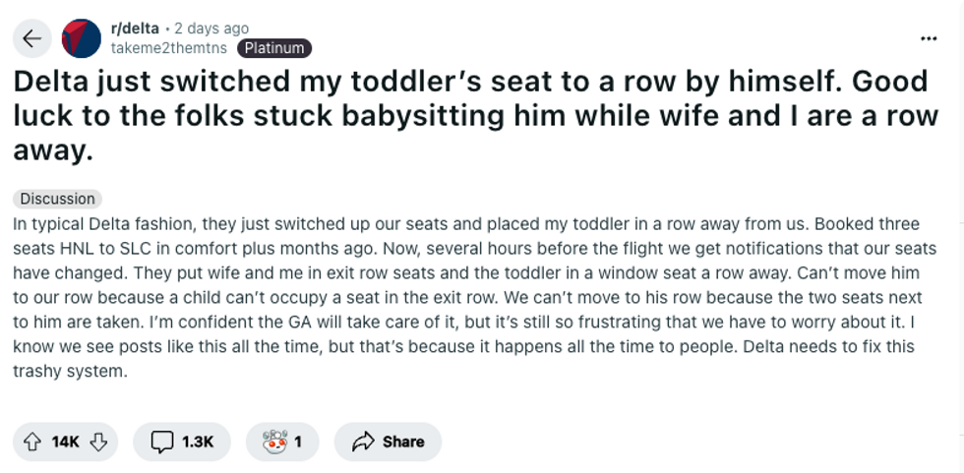Screen dimensions: 964x473
Task: Upvote the toddler seat post
Action: click(31, 442)
